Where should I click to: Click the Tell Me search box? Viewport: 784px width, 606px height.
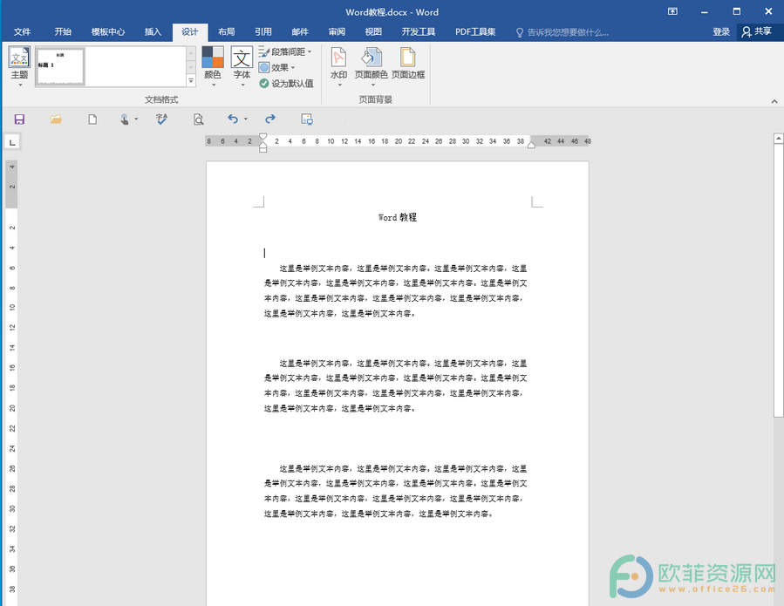pyautogui.click(x=562, y=32)
